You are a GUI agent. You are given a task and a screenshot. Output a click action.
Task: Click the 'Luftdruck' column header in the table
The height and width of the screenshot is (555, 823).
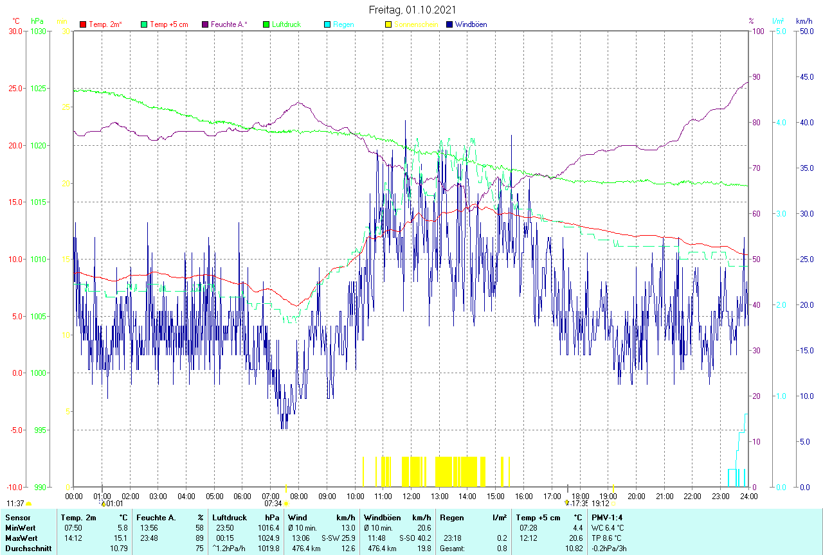click(230, 518)
